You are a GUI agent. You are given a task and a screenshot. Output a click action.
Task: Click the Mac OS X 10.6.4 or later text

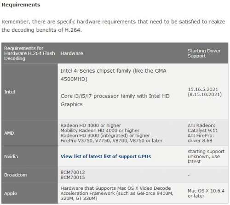tap(206, 194)
